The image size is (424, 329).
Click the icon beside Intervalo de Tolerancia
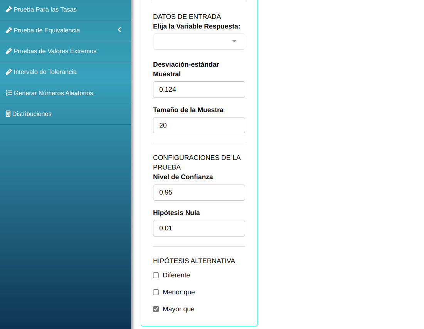tap(8, 72)
